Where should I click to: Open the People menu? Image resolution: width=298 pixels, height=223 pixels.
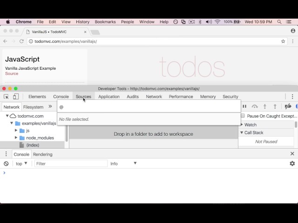pos(128,22)
